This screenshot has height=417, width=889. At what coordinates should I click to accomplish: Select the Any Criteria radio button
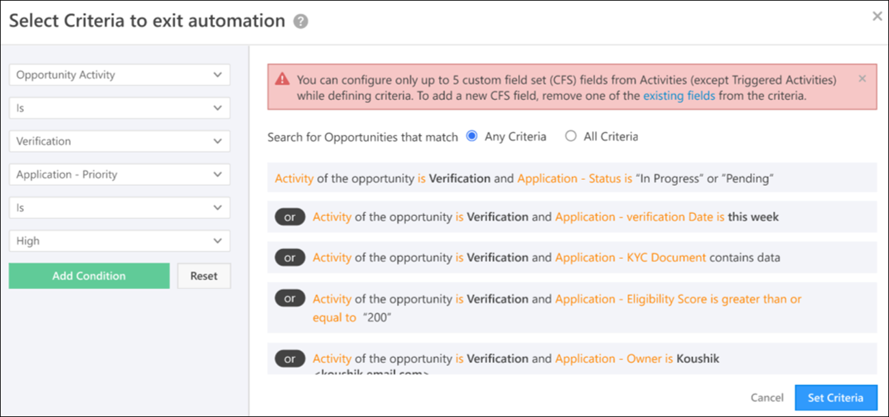pos(471,136)
